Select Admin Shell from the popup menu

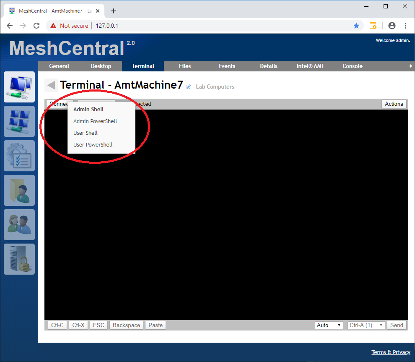click(88, 109)
